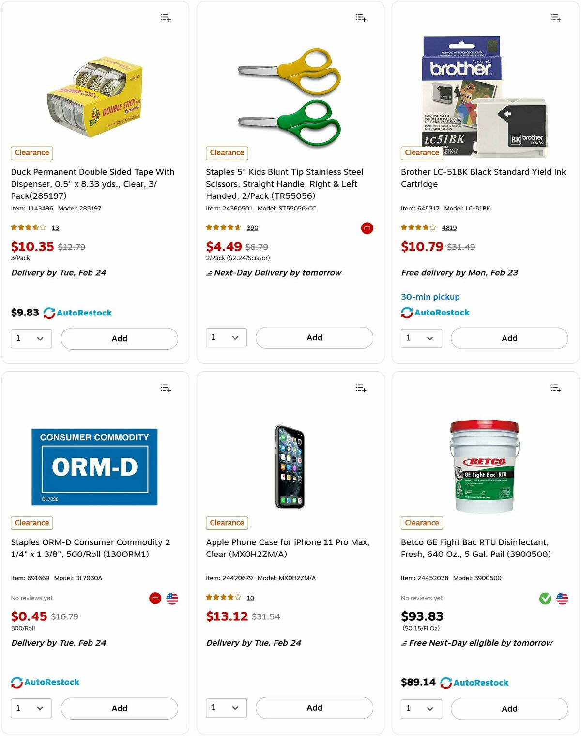Add the Apple phone case to a list

point(360,388)
